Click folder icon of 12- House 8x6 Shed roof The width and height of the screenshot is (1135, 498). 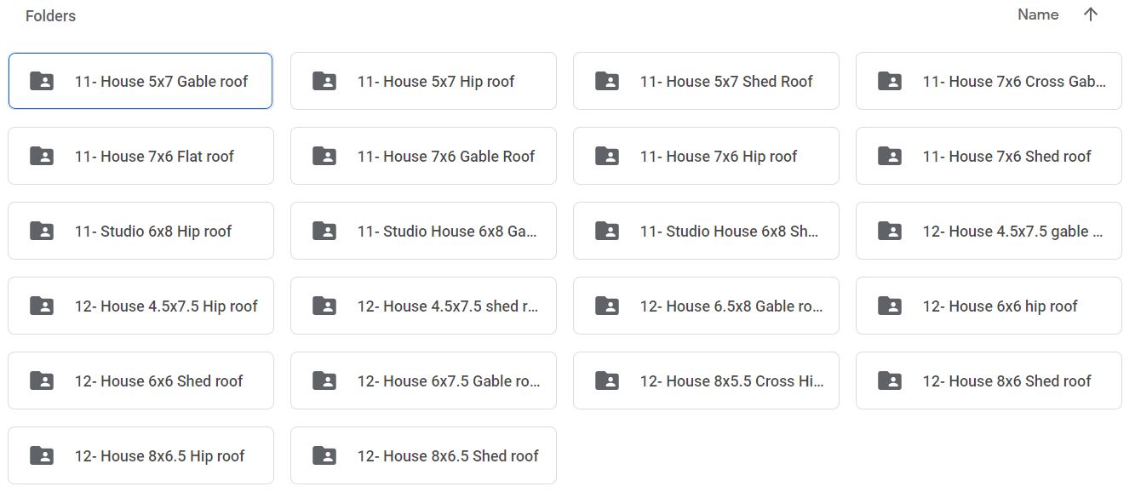tap(889, 381)
